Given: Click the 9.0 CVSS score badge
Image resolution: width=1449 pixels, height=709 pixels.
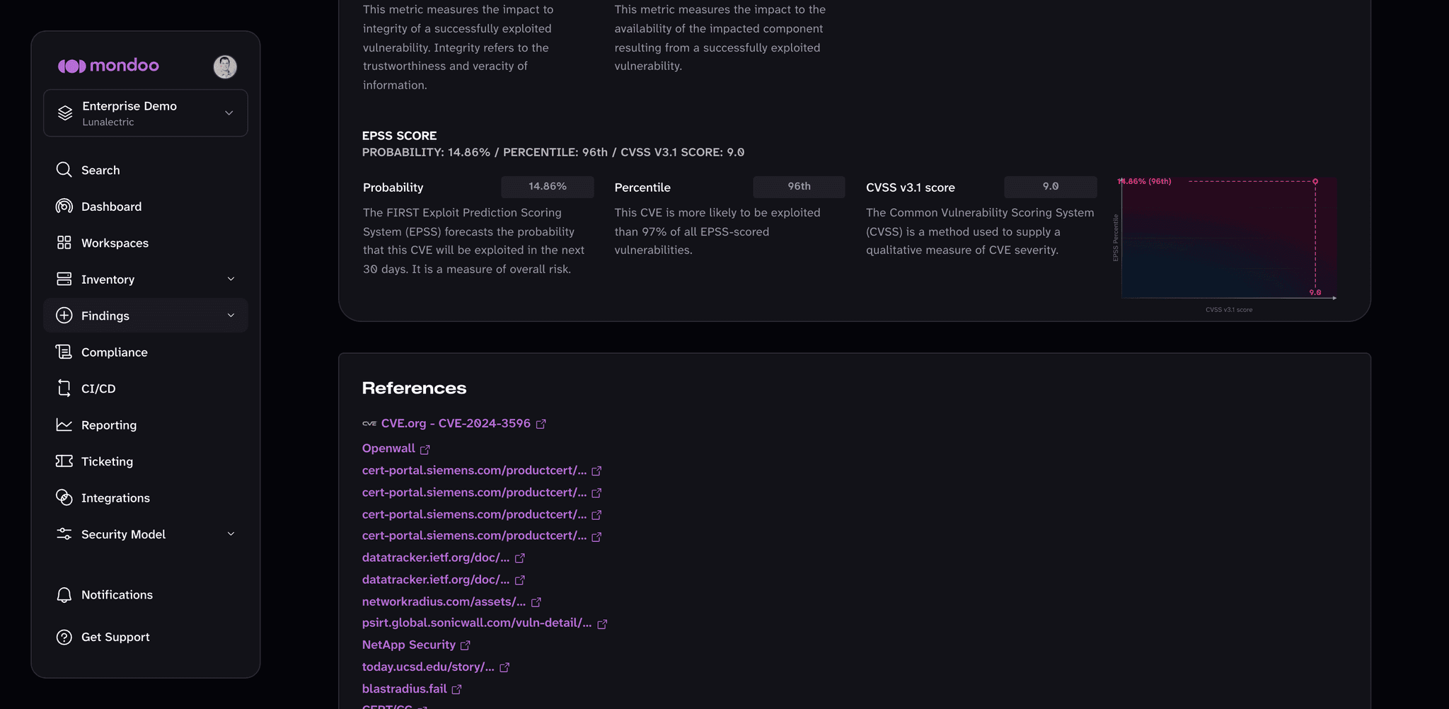Looking at the screenshot, I should coord(1051,186).
